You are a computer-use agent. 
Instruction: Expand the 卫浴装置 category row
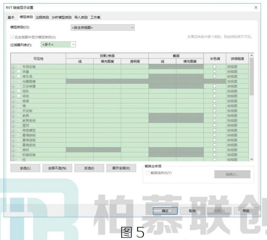(13, 86)
